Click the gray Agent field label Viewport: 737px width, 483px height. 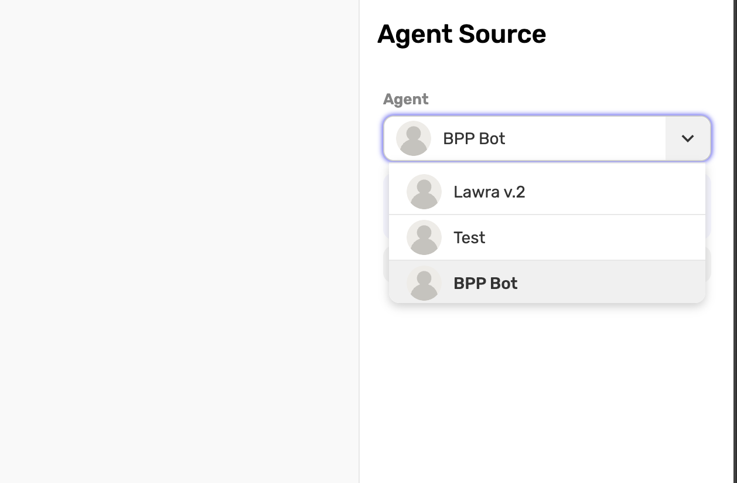click(x=406, y=99)
